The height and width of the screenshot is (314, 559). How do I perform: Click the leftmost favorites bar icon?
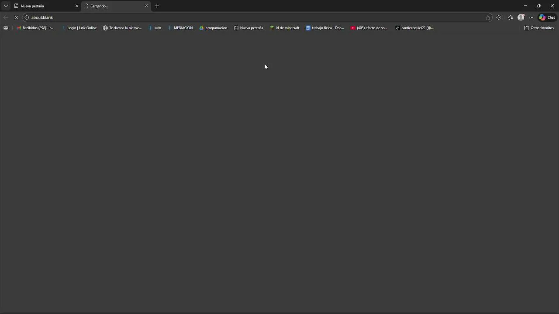click(x=6, y=28)
